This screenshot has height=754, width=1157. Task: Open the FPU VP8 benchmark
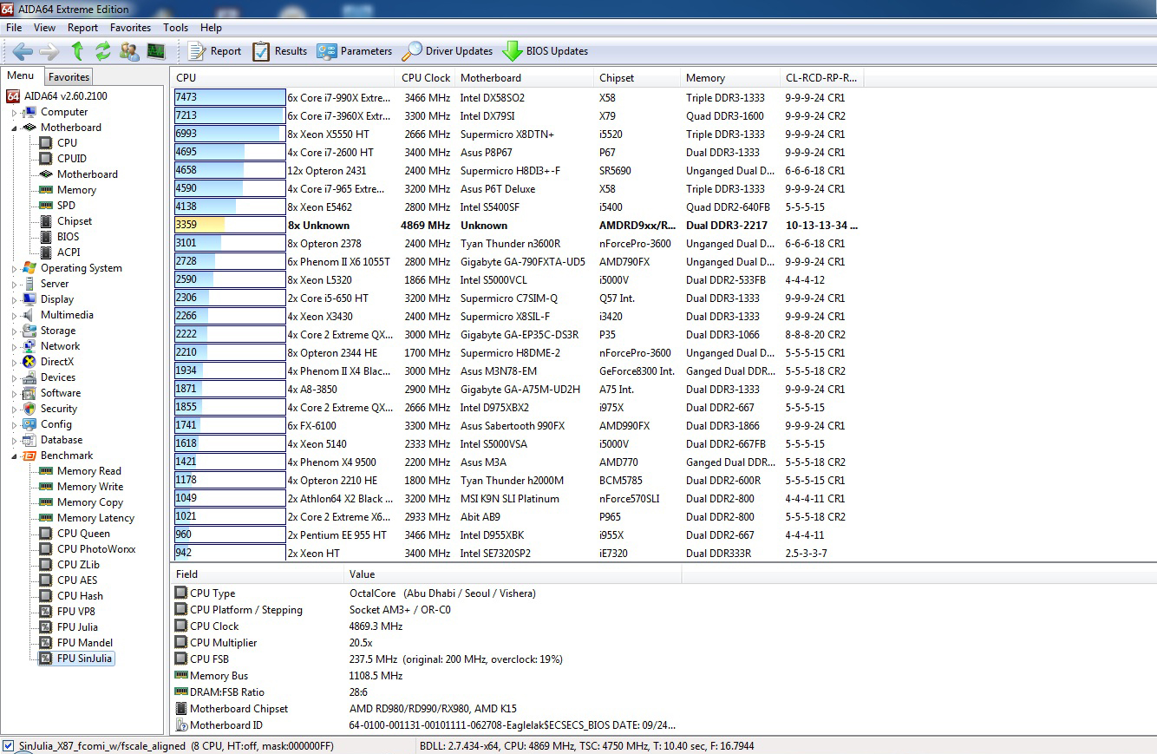click(76, 612)
